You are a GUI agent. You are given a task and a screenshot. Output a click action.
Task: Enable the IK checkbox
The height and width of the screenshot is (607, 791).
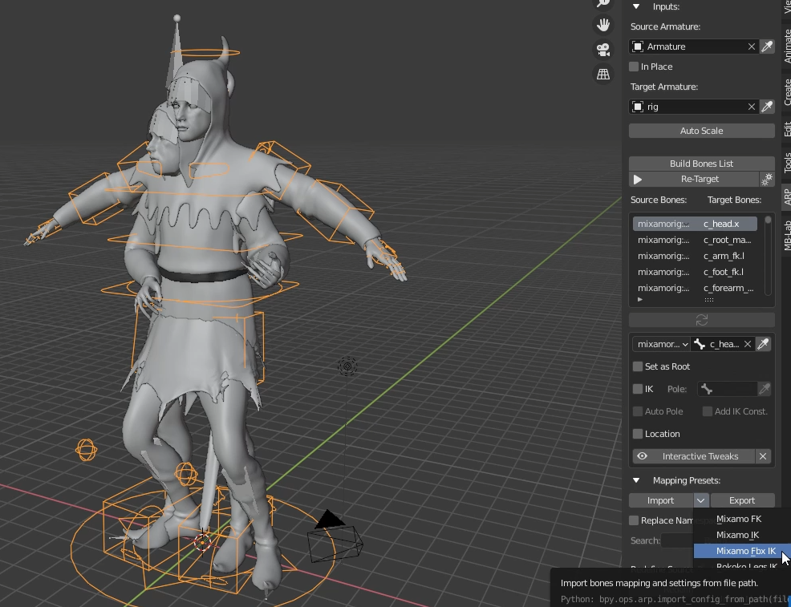[638, 389]
